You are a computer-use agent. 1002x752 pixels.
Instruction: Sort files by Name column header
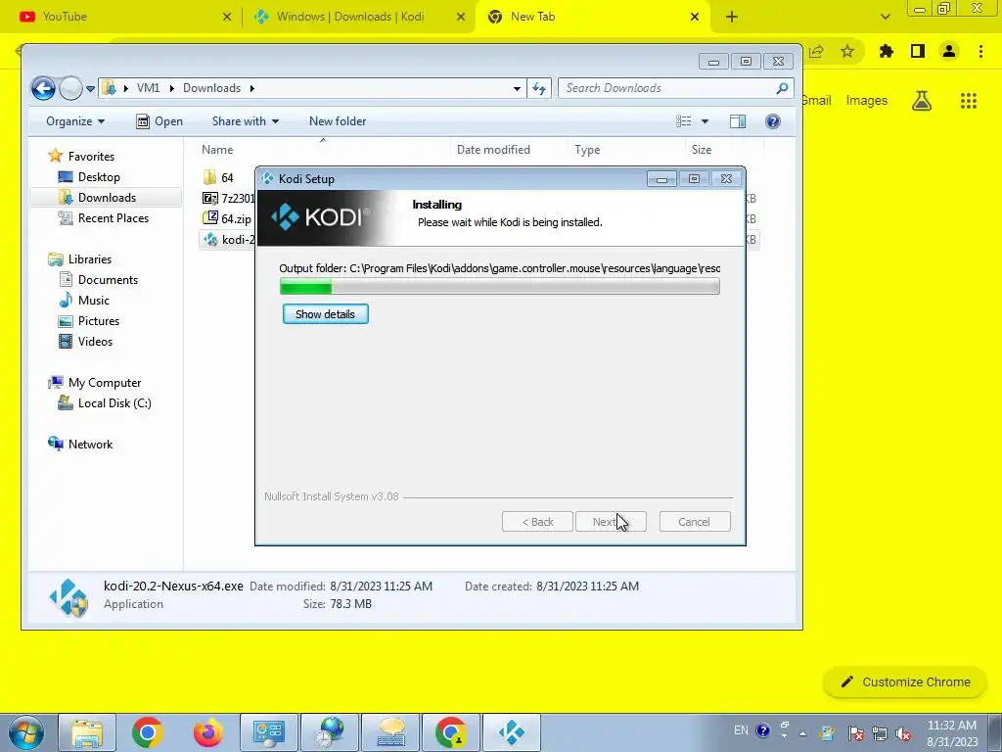tap(217, 150)
